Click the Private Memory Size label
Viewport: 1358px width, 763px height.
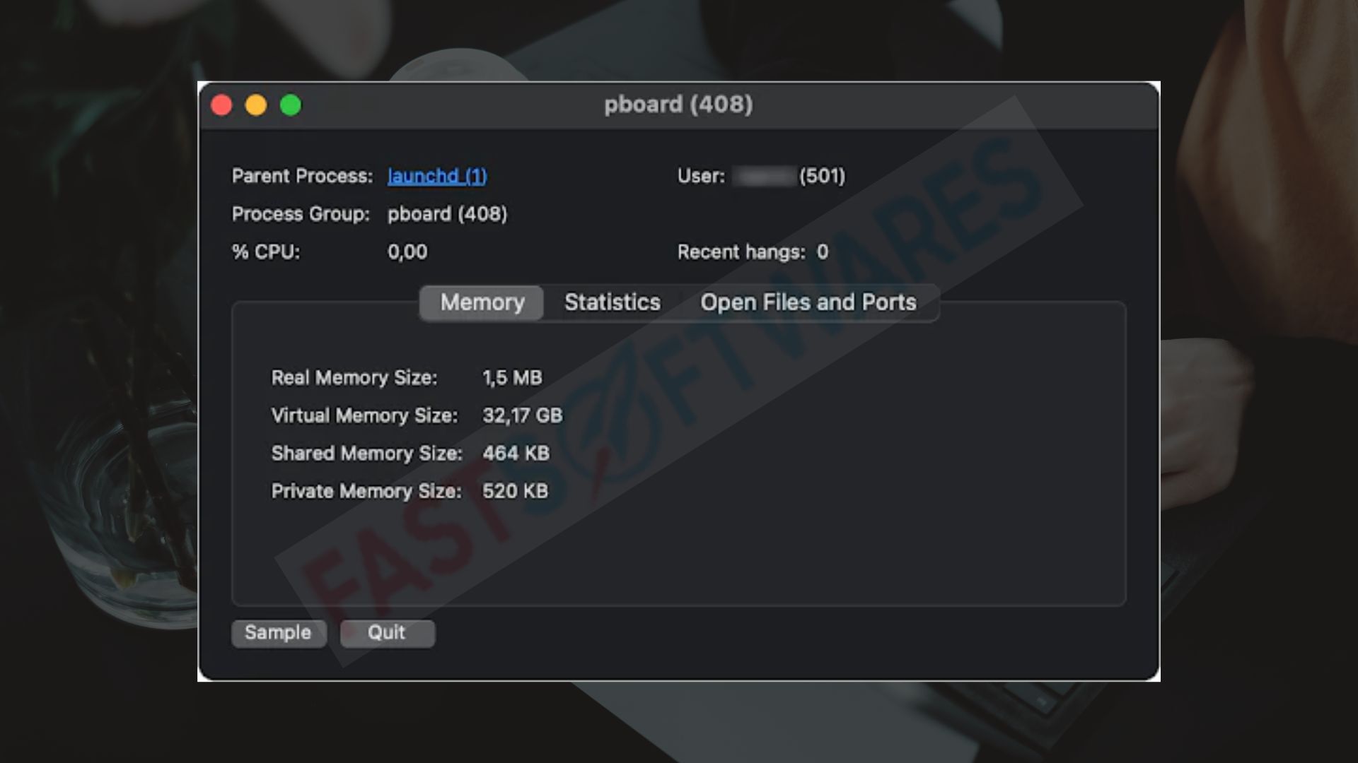pyautogui.click(x=366, y=491)
